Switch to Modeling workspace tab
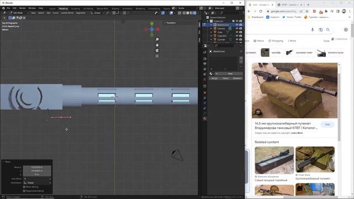 [x=63, y=9]
